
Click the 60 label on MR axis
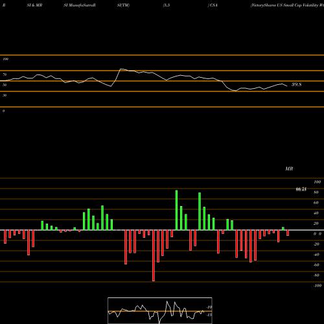click(316, 203)
